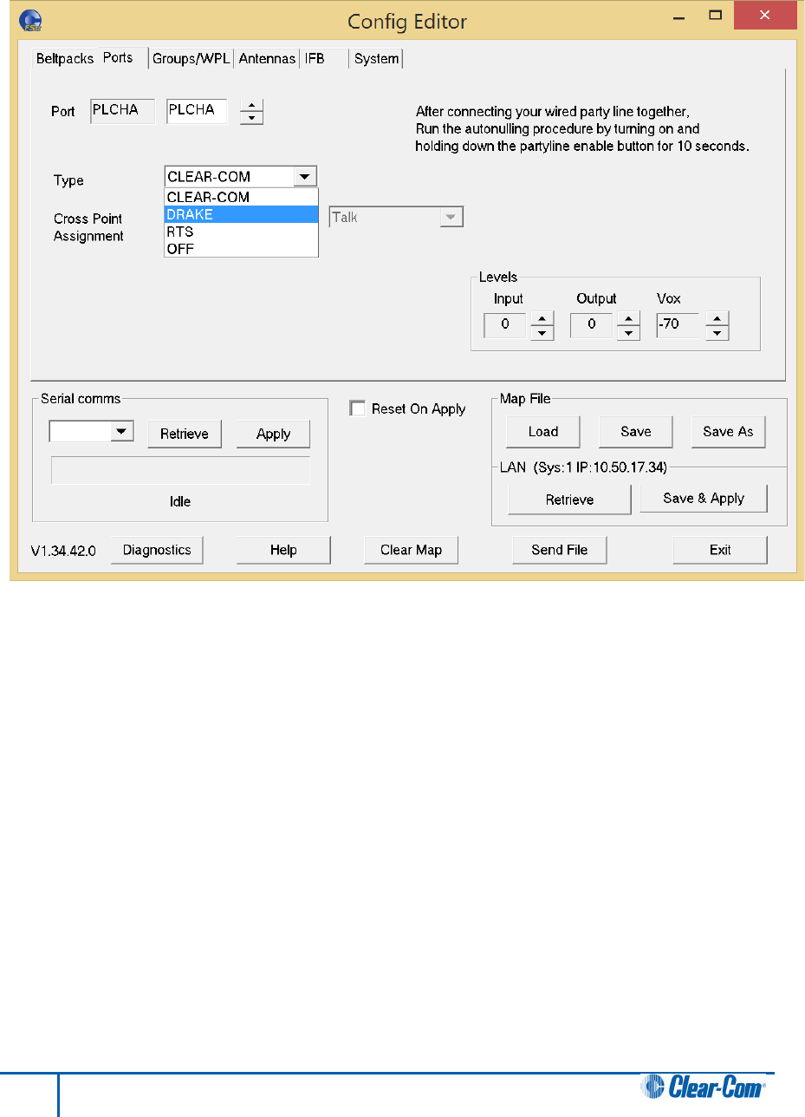Click Retrieve in Serial comms
805x1117 pixels.
pyautogui.click(x=185, y=434)
